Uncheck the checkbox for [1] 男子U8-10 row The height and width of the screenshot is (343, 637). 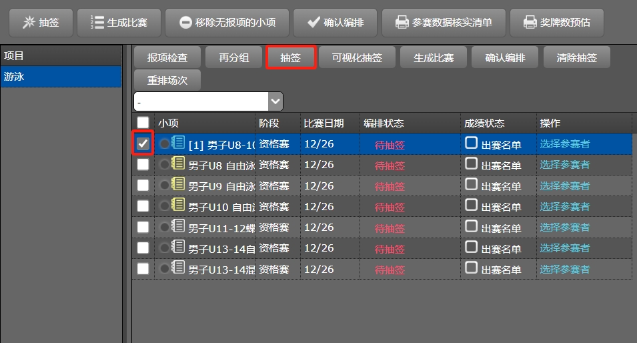(143, 143)
